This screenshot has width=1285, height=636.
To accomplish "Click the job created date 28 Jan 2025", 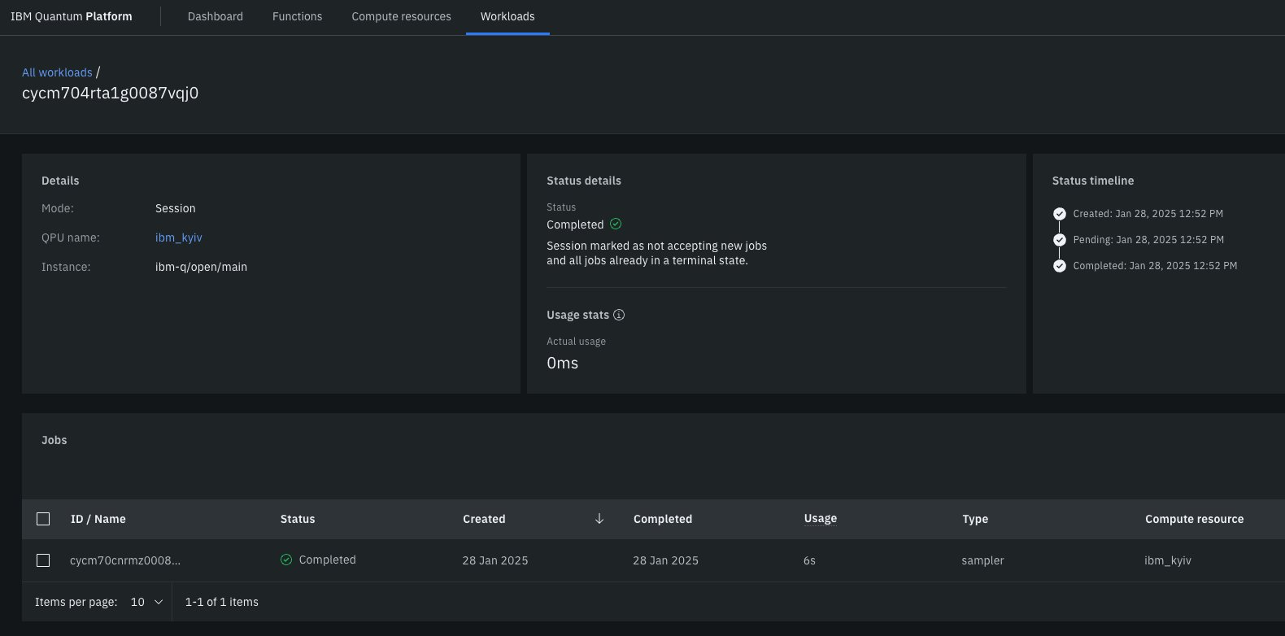I will coord(495,560).
